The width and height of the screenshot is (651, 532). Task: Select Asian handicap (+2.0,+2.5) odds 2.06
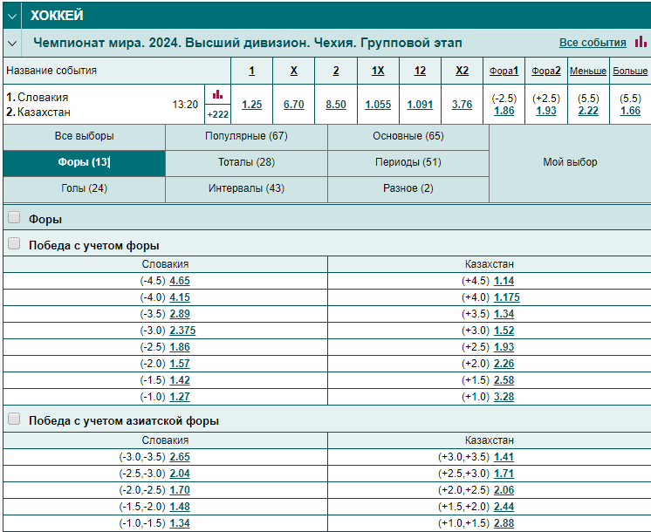coord(504,490)
